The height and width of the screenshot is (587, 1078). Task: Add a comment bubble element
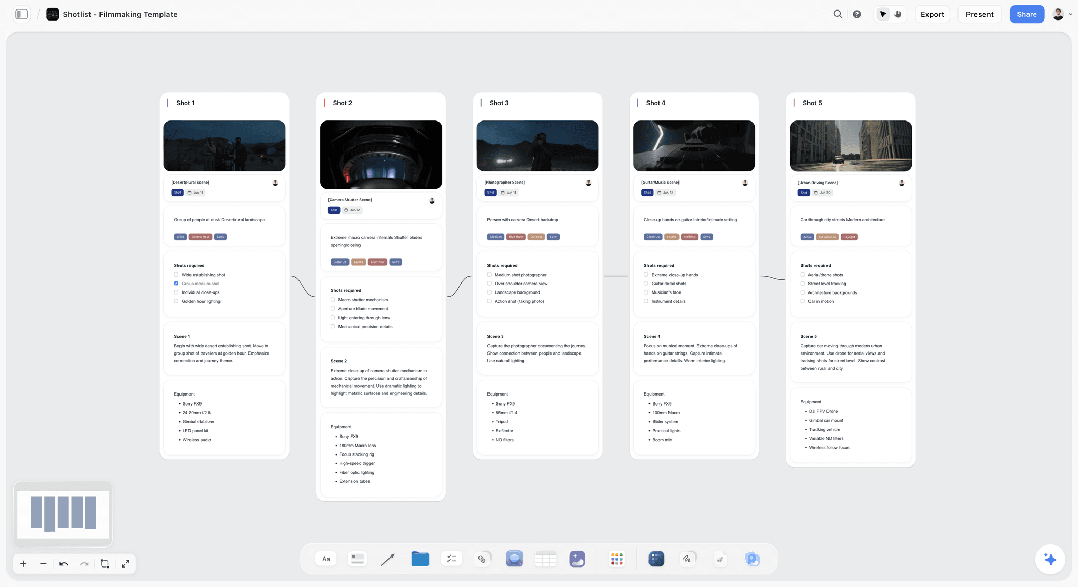[x=514, y=559]
